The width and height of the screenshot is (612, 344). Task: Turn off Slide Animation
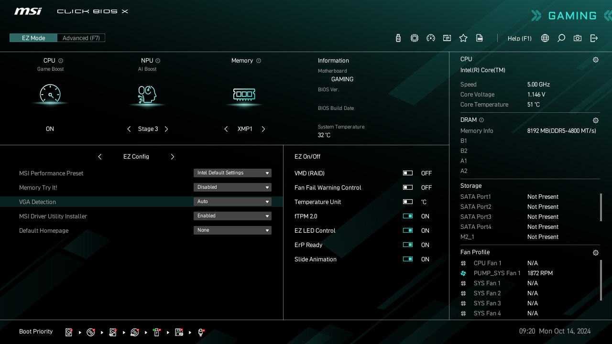tap(407, 259)
